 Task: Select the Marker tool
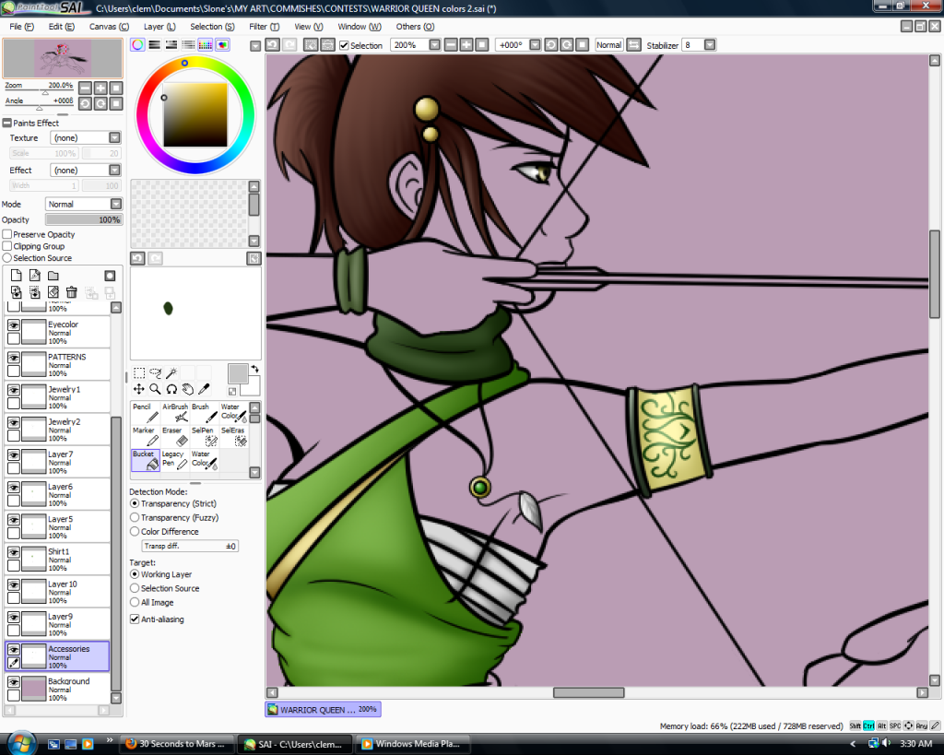point(145,437)
